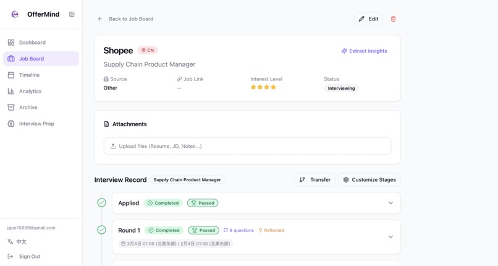This screenshot has width=498, height=266.
Task: Open the Timeline page
Action: (41, 75)
